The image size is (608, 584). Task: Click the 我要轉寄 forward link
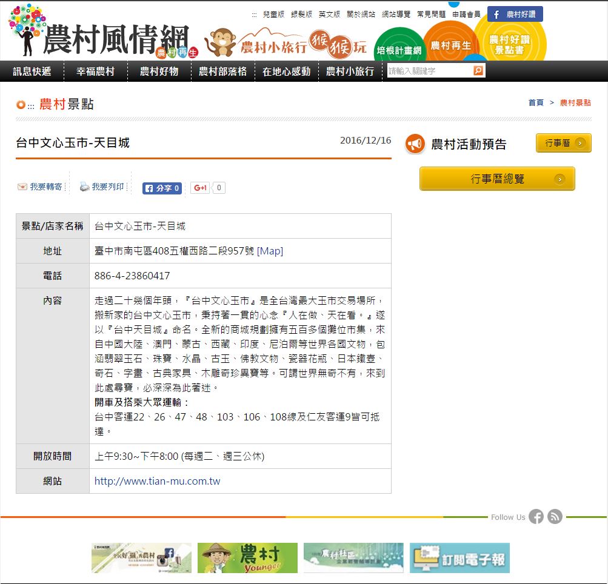[x=40, y=187]
